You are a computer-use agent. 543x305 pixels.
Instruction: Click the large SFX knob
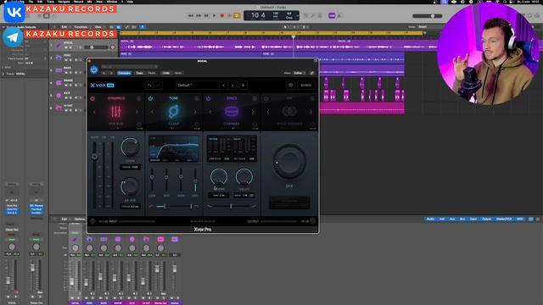click(289, 162)
